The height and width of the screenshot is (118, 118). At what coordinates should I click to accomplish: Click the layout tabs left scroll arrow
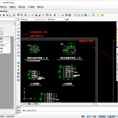point(22,104)
